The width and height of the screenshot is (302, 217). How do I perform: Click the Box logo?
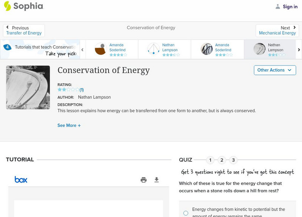21,180
